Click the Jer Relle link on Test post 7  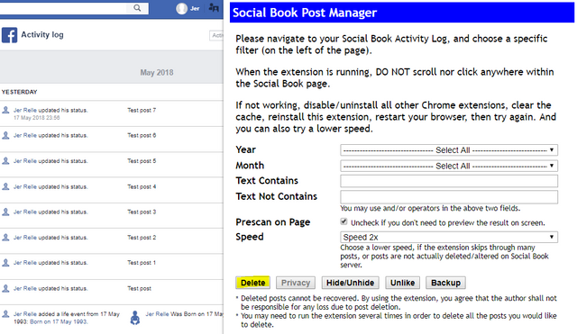point(25,110)
